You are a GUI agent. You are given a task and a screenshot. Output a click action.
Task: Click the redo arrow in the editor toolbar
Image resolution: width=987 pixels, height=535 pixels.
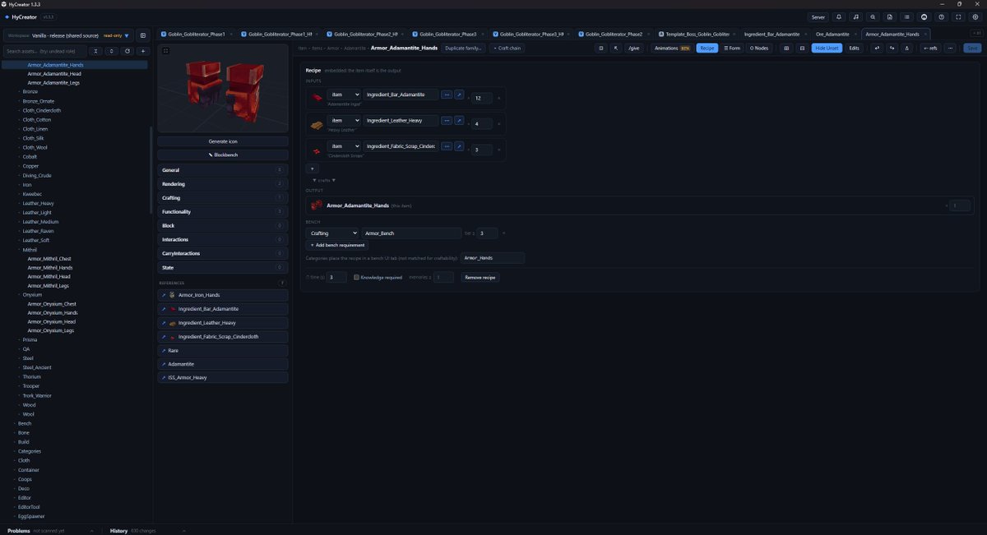click(892, 48)
